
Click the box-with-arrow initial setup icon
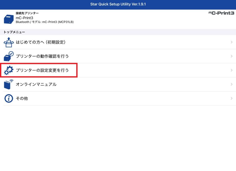9,42
